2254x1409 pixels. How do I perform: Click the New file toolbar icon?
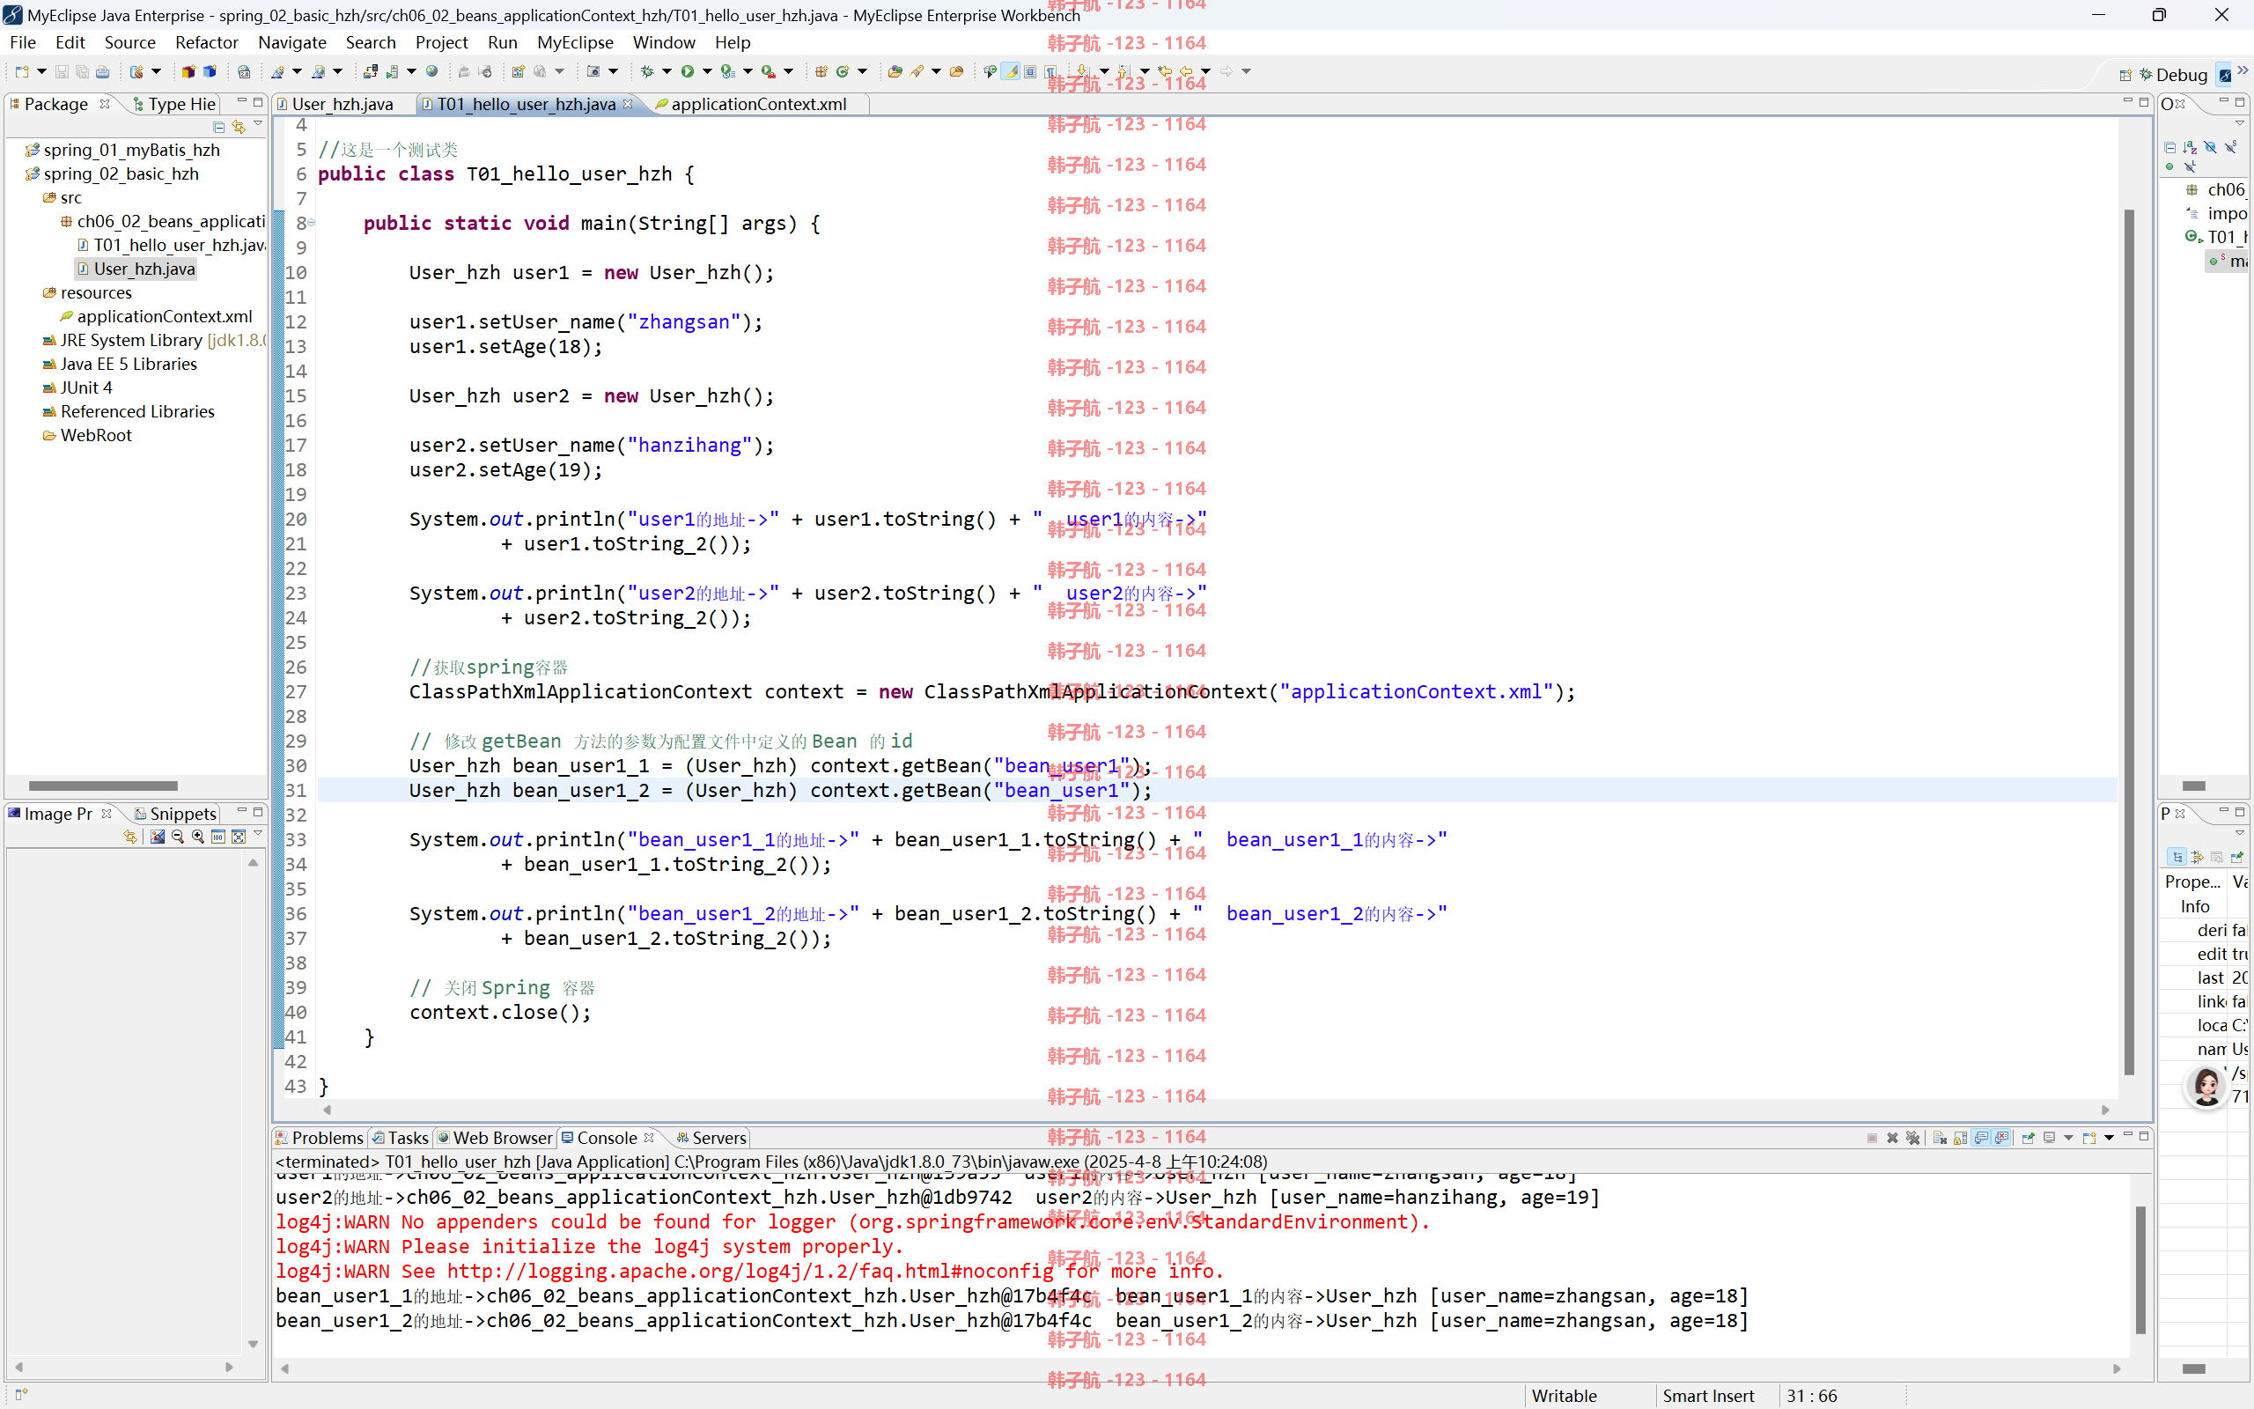(x=20, y=71)
